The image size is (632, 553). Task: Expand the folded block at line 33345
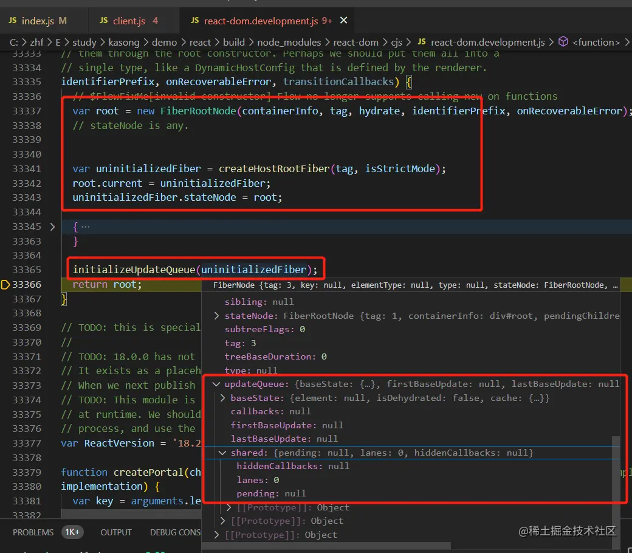(52, 227)
